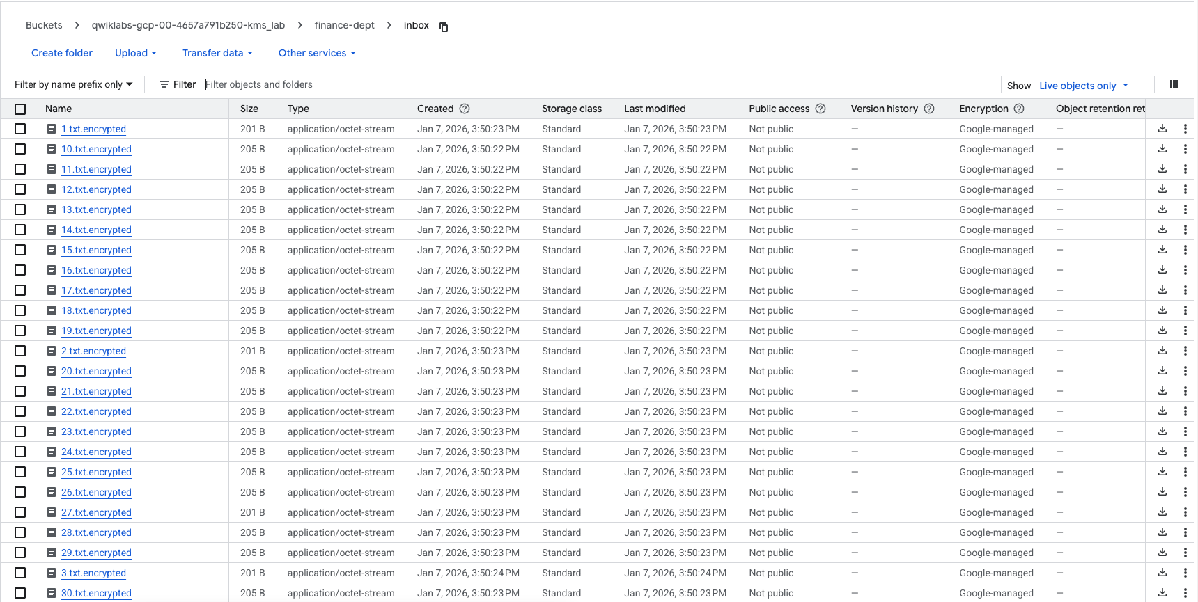Screen dimensions: 1198x602
Task: Expand Filter by name prefix only dropdown
Action: click(x=73, y=84)
